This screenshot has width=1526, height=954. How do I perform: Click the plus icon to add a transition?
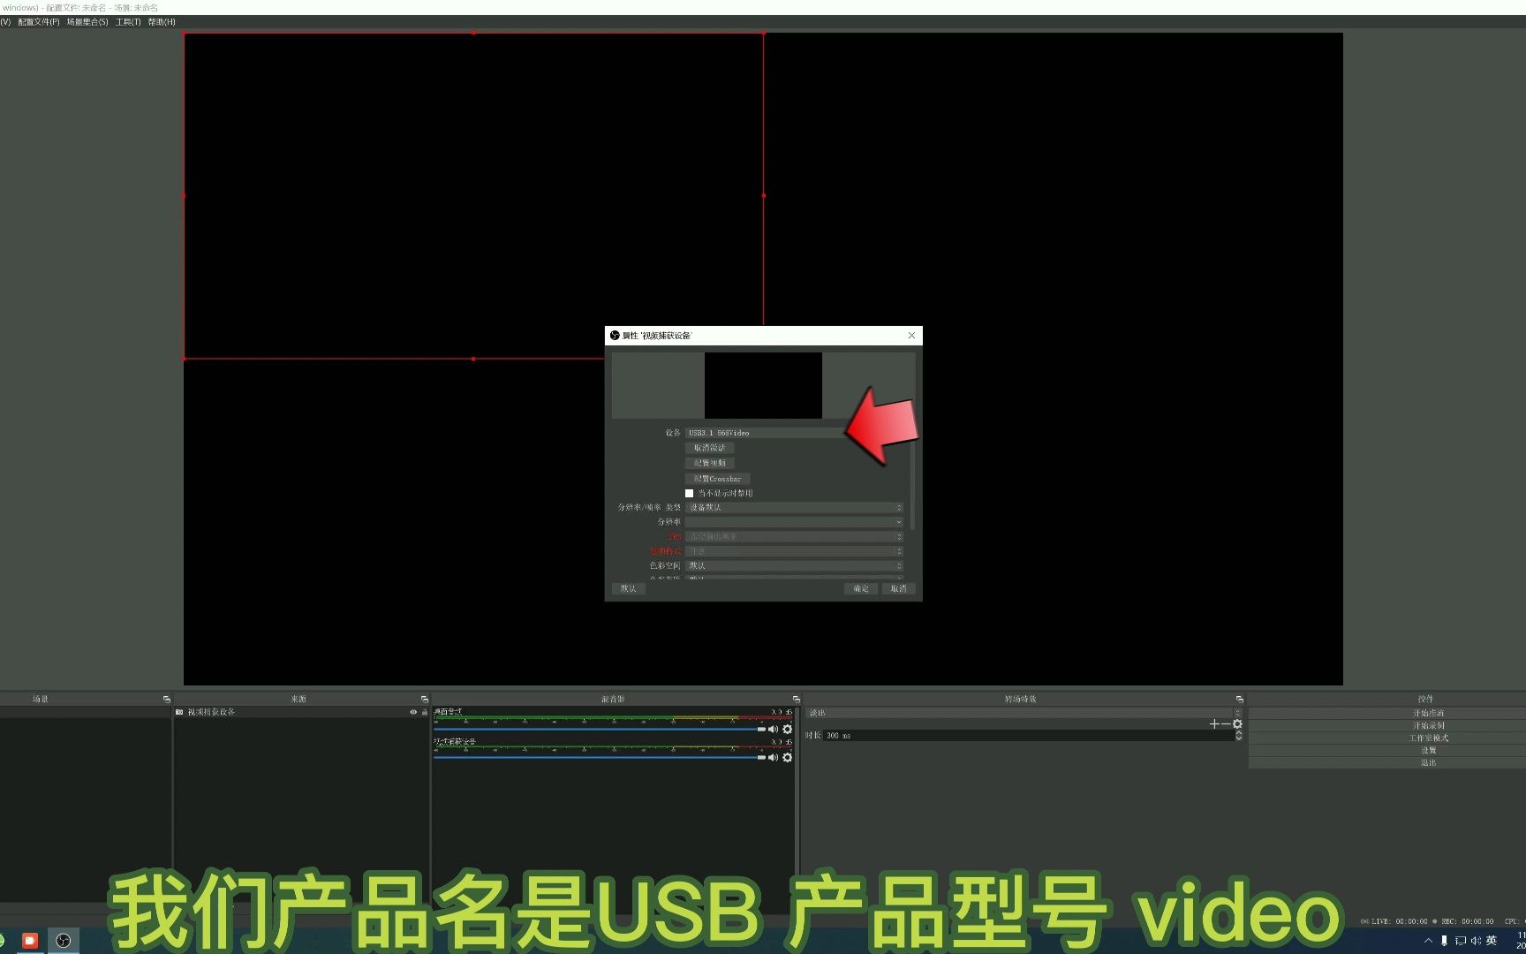click(x=1214, y=723)
